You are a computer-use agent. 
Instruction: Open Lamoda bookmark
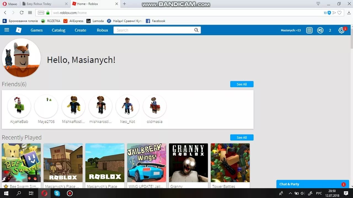pos(95,21)
